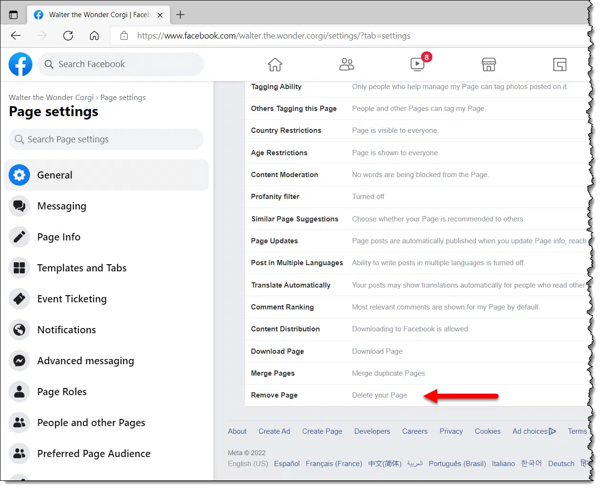This screenshot has height=488, width=602.
Task: Select the Notifications globe icon
Action: click(x=19, y=330)
